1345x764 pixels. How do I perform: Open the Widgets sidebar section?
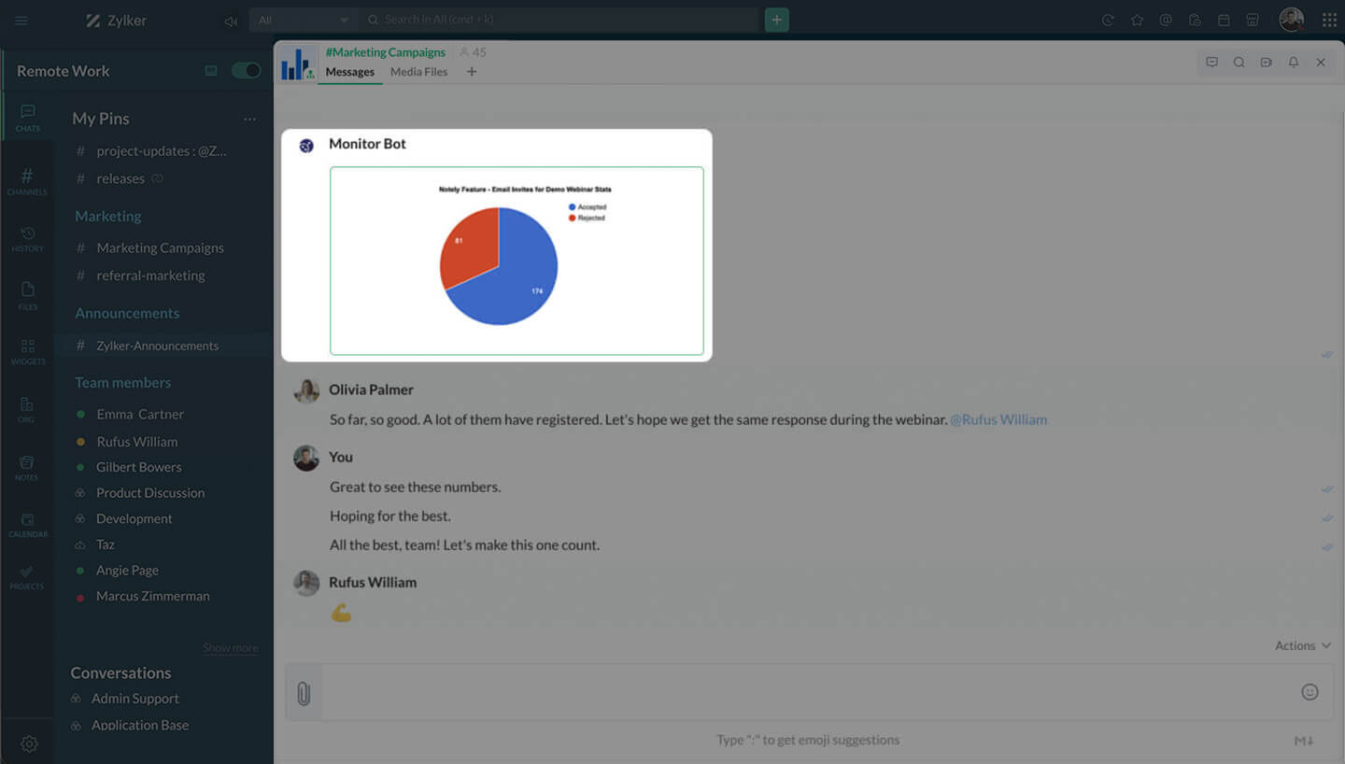(27, 352)
